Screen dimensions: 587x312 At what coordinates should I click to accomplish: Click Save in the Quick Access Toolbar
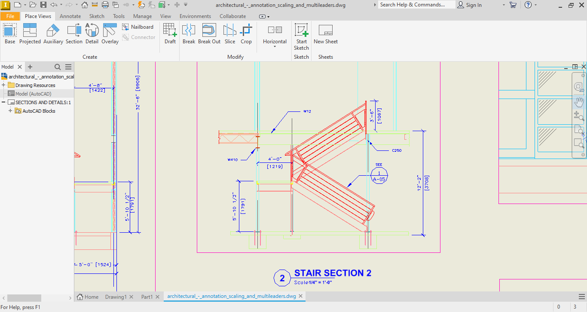click(x=43, y=5)
